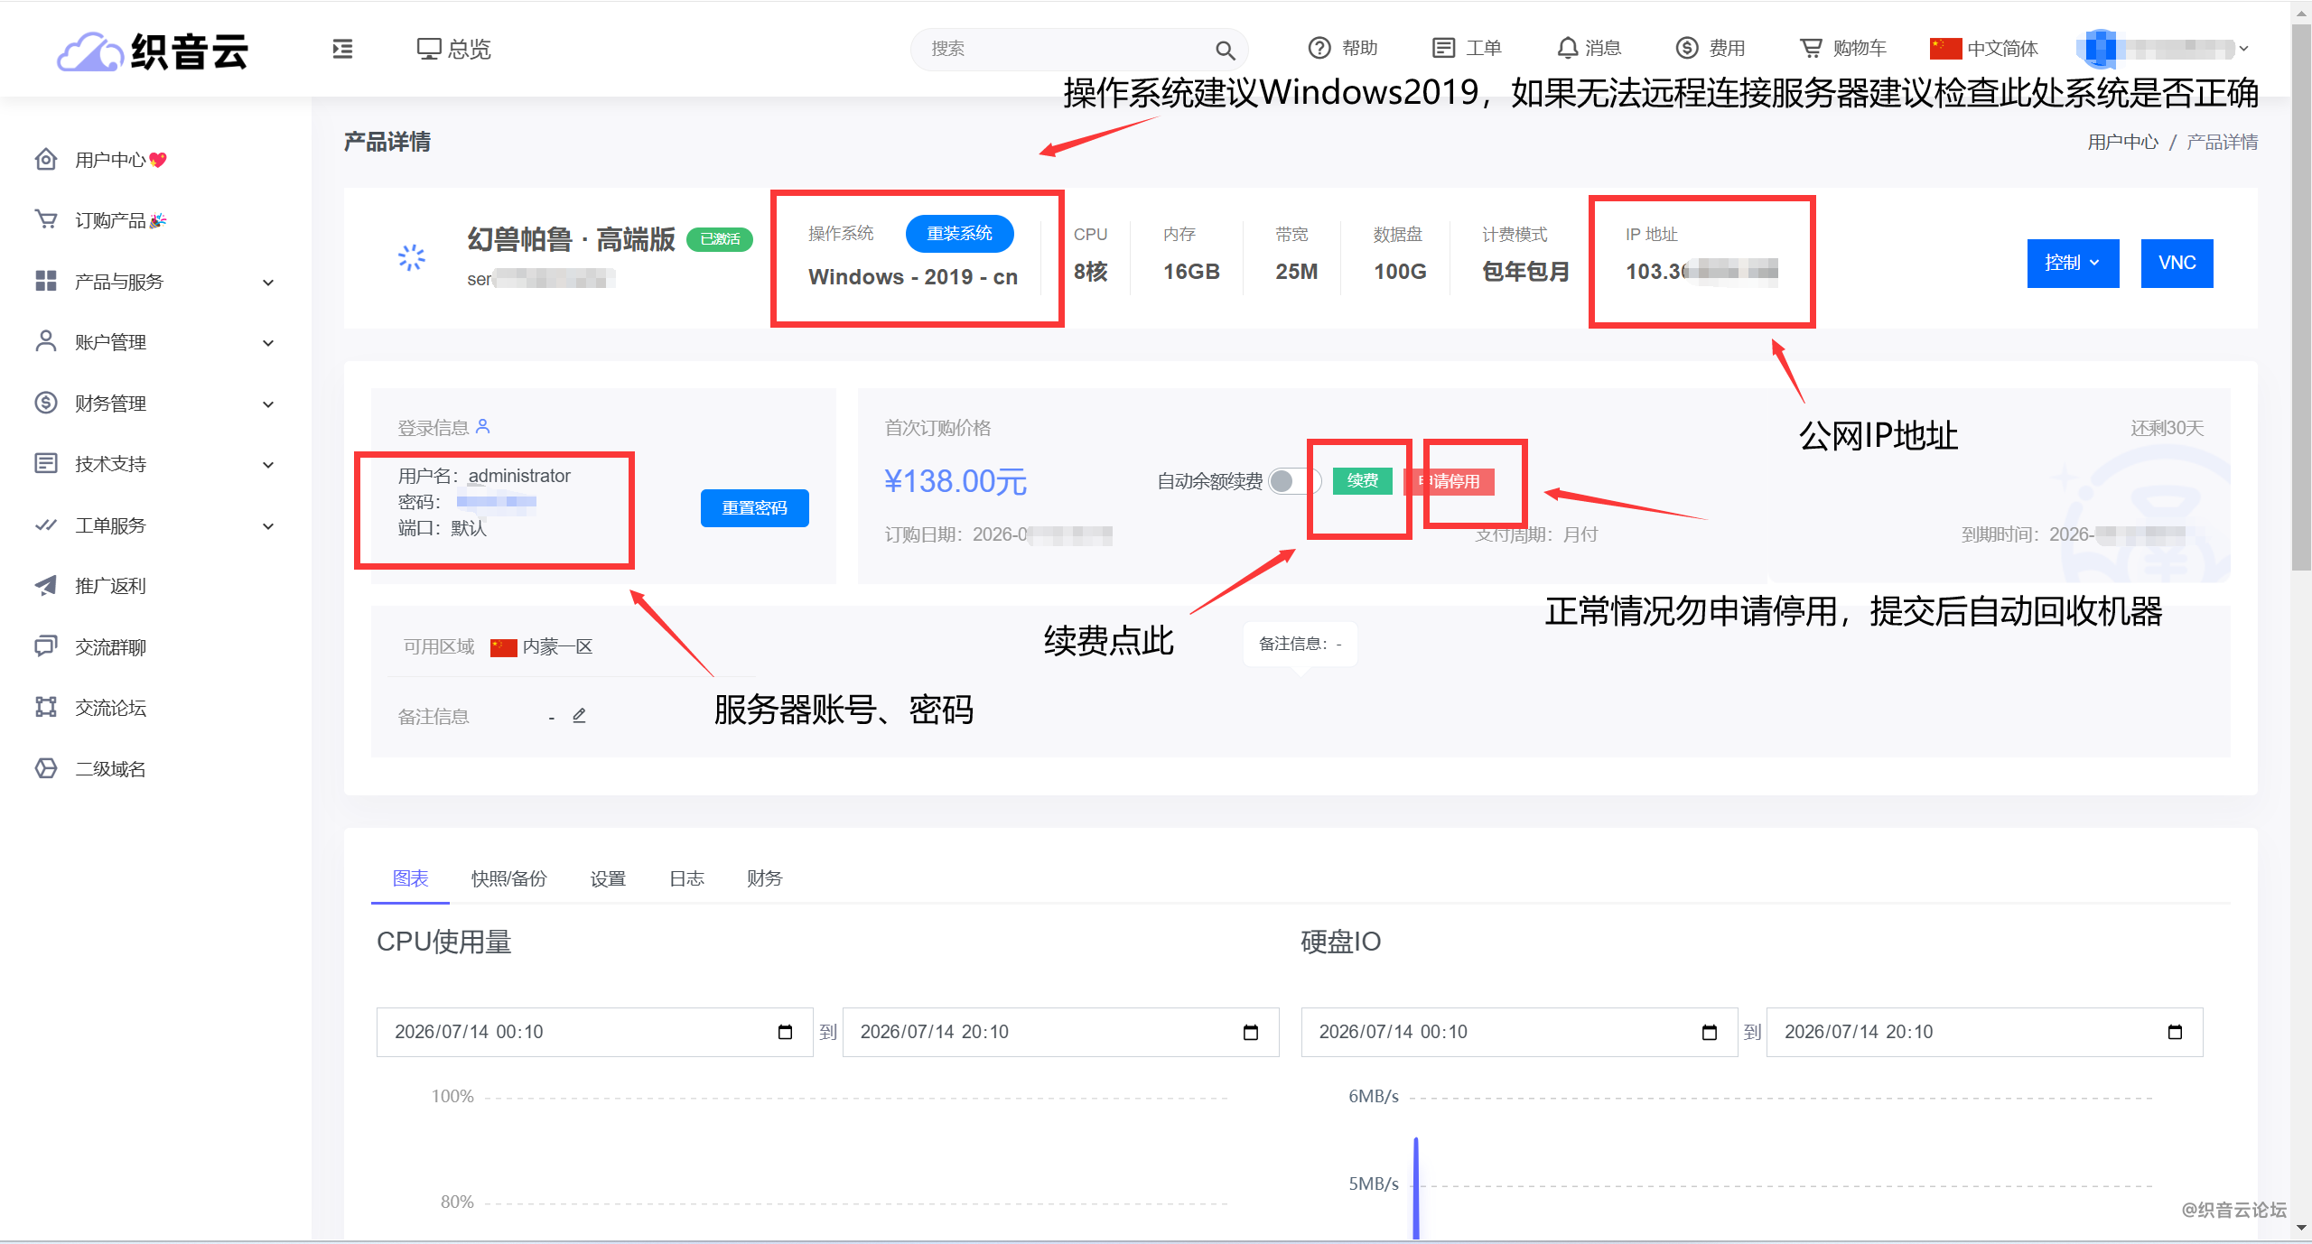Open the 总览 overview monitor icon
This screenshot has width=2312, height=1244.
coord(428,49)
